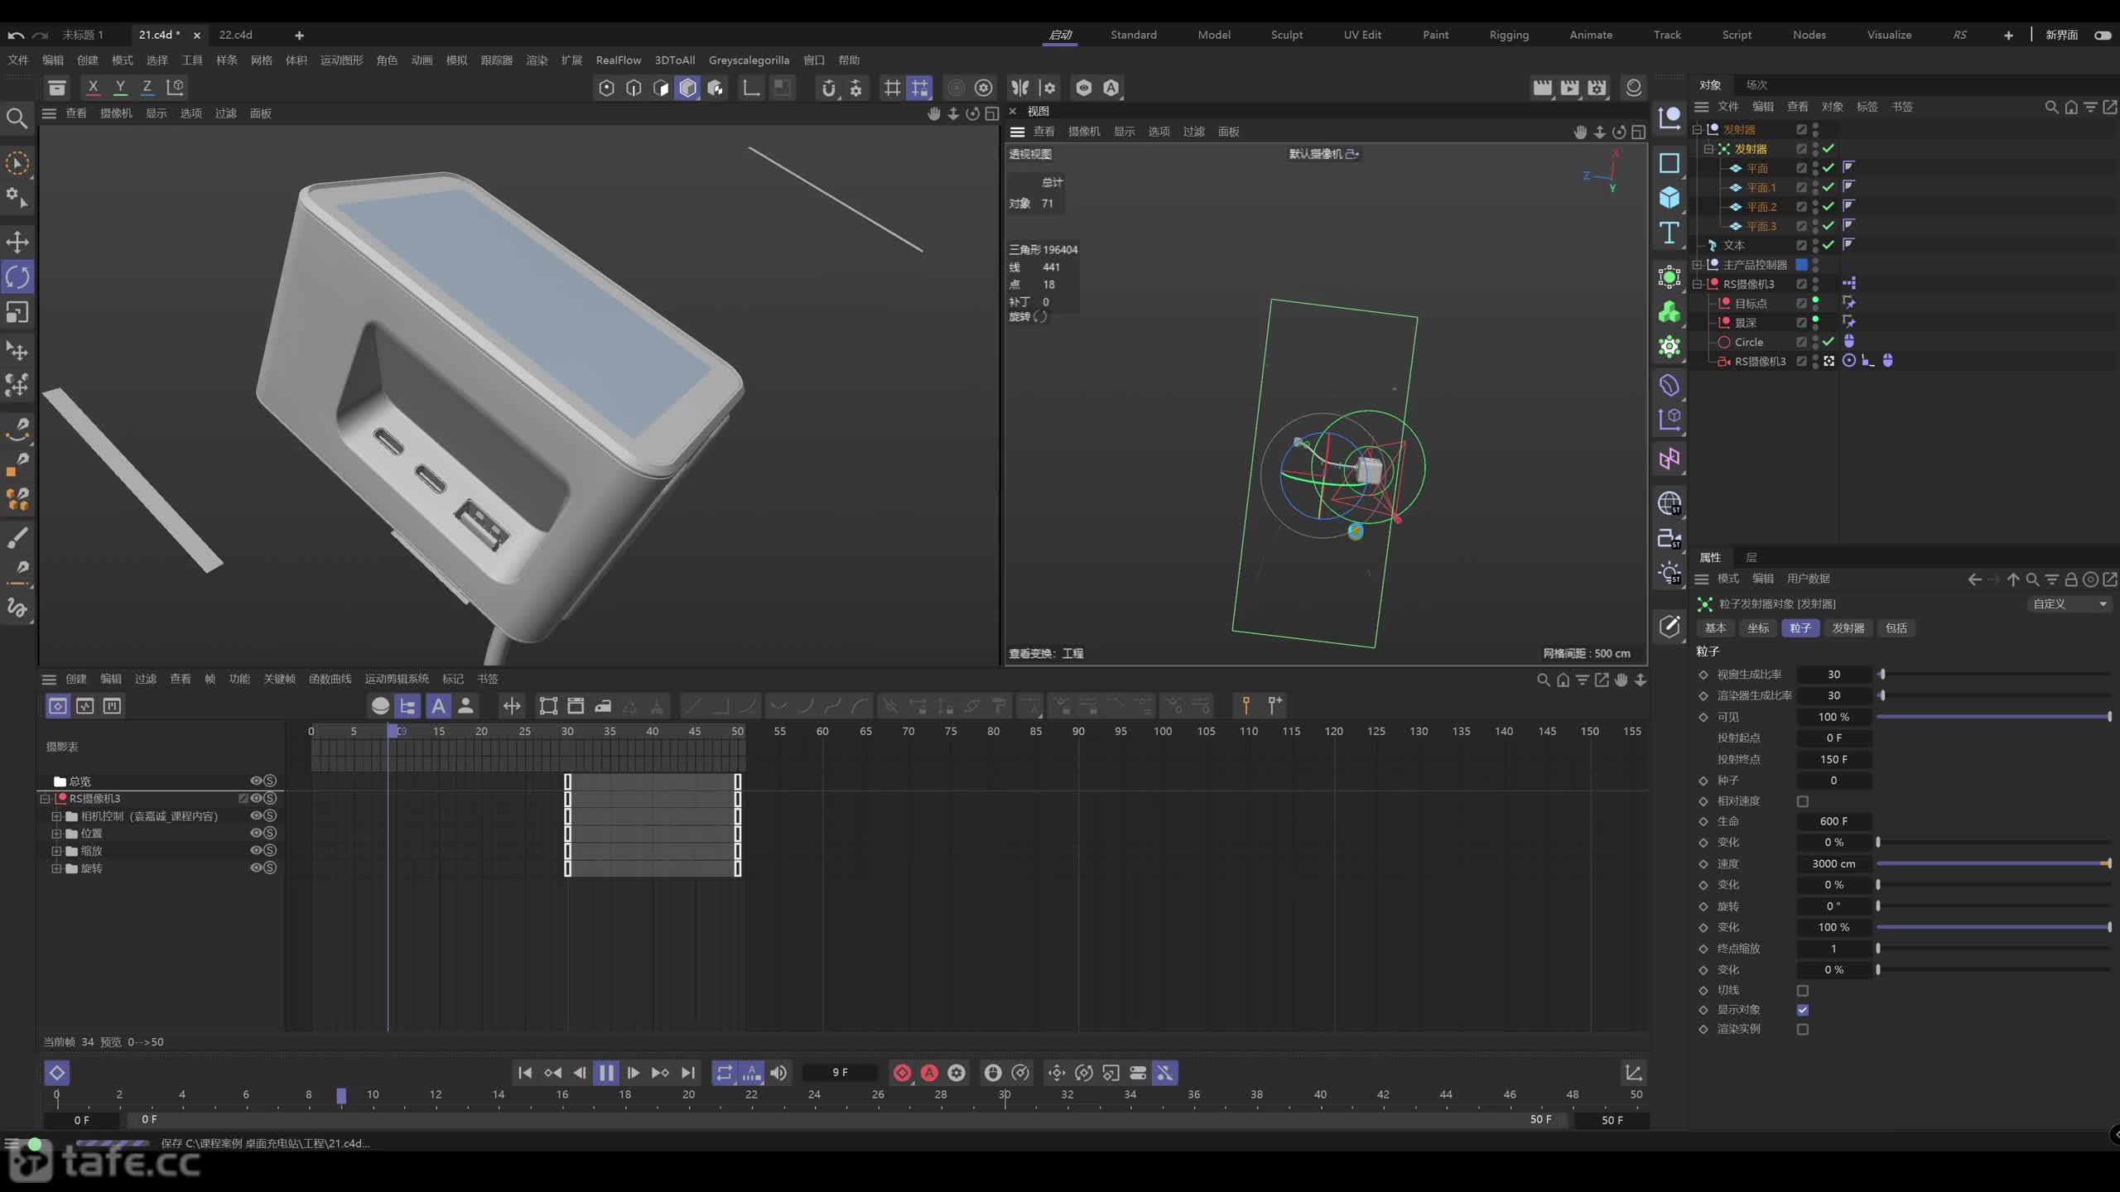Expand the 缩放 track folder

pos(56,851)
